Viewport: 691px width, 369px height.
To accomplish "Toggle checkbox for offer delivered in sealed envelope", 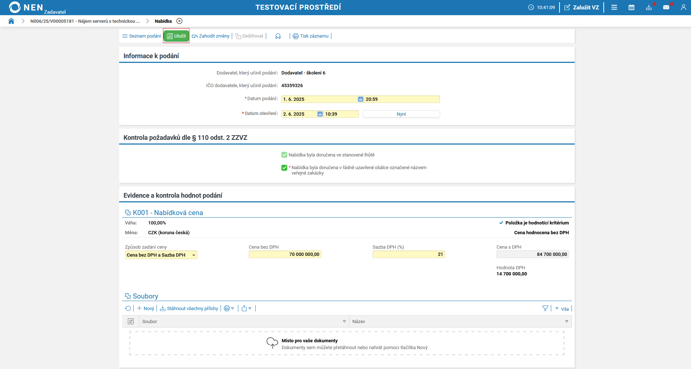I will click(284, 168).
